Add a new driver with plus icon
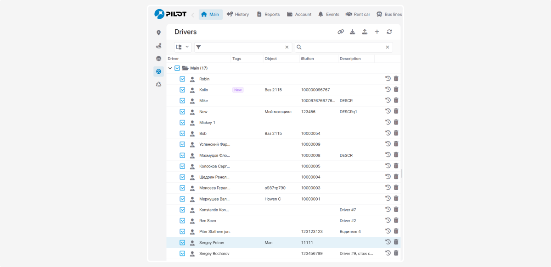 pos(377,32)
